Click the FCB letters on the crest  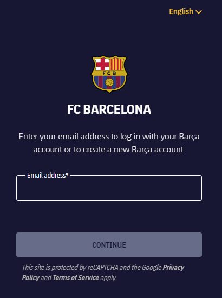109,73
